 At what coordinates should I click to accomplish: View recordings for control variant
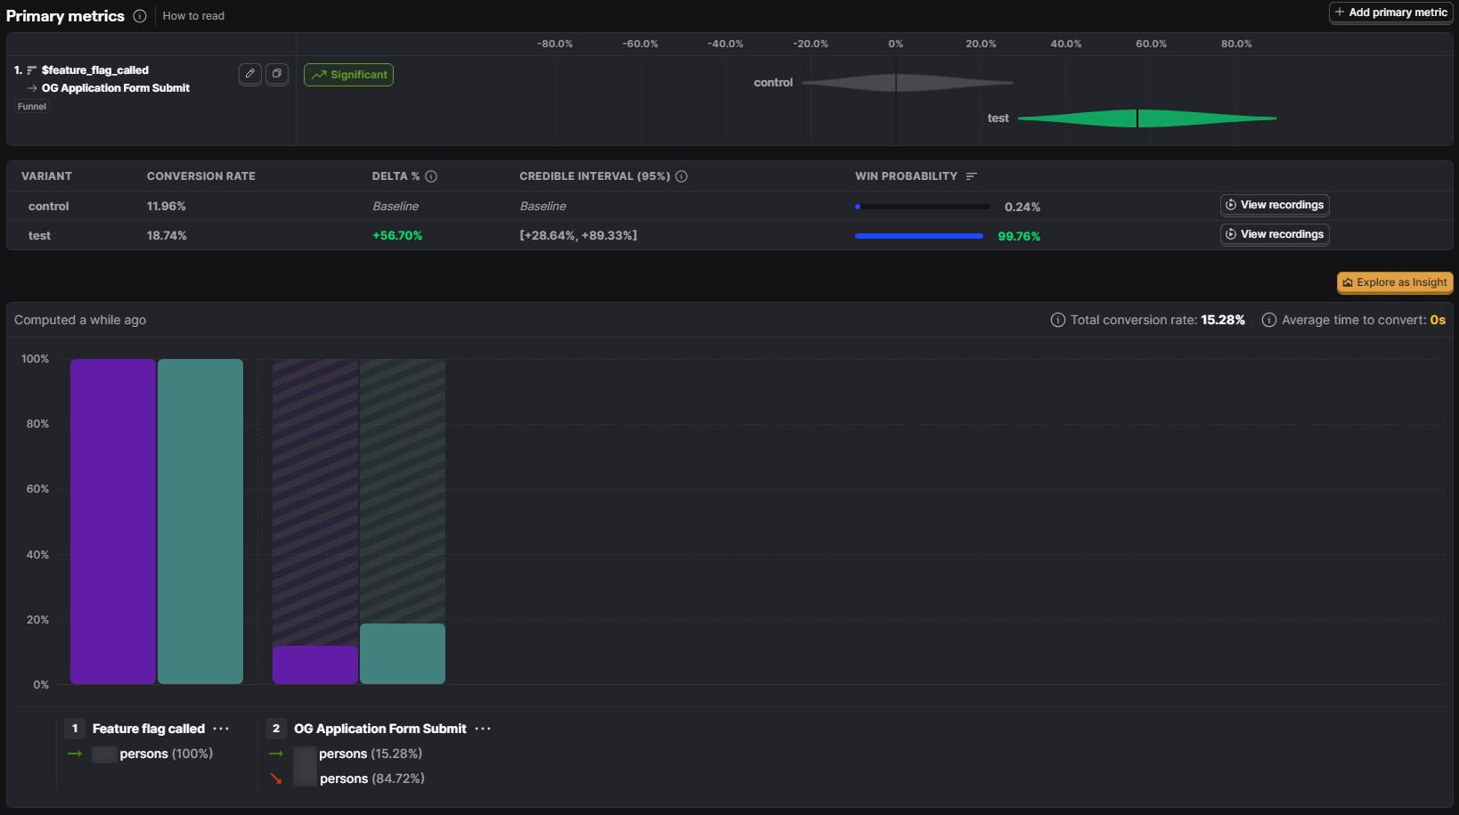coord(1275,205)
